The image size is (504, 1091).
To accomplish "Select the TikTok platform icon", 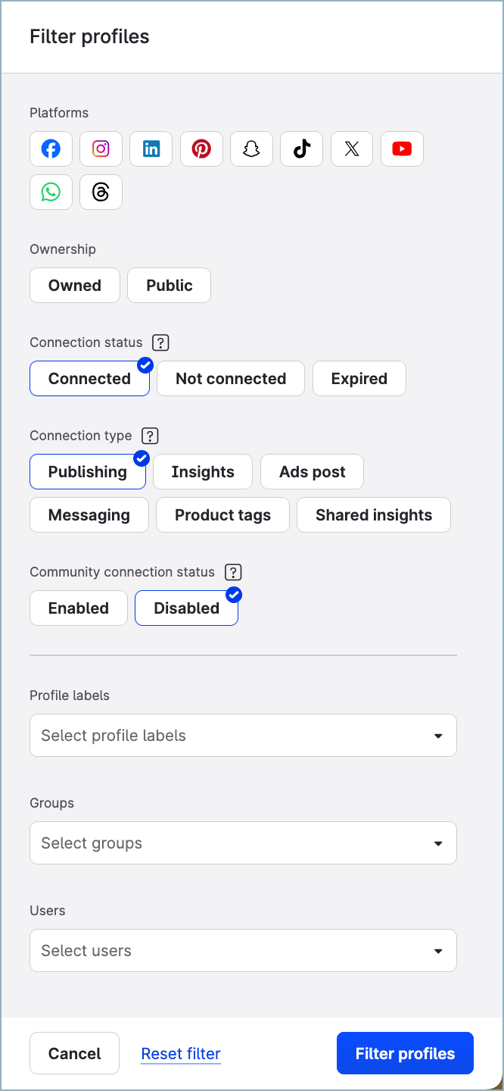I will [x=301, y=148].
